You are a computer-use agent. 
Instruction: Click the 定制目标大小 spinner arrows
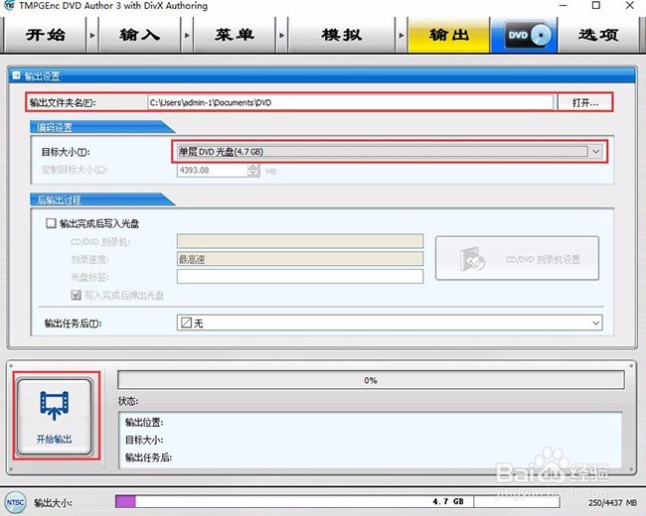[253, 170]
